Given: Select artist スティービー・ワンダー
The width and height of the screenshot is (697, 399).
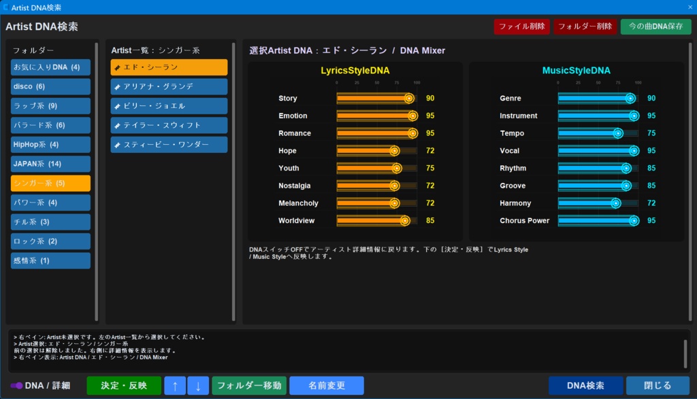Looking at the screenshot, I should [x=169, y=144].
